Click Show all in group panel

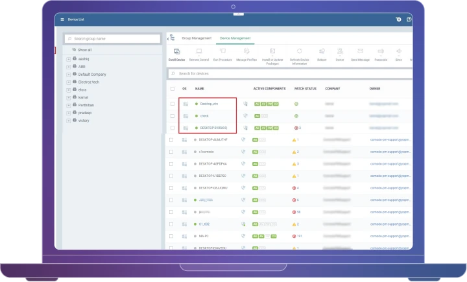pos(85,49)
